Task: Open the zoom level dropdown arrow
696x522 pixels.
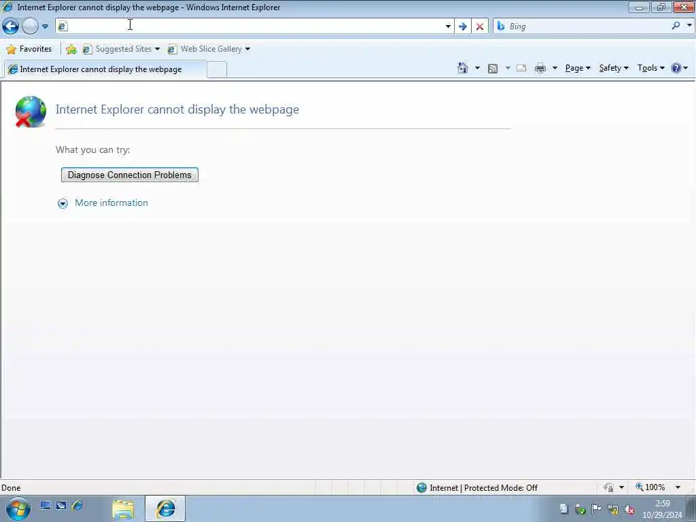Action: click(678, 487)
